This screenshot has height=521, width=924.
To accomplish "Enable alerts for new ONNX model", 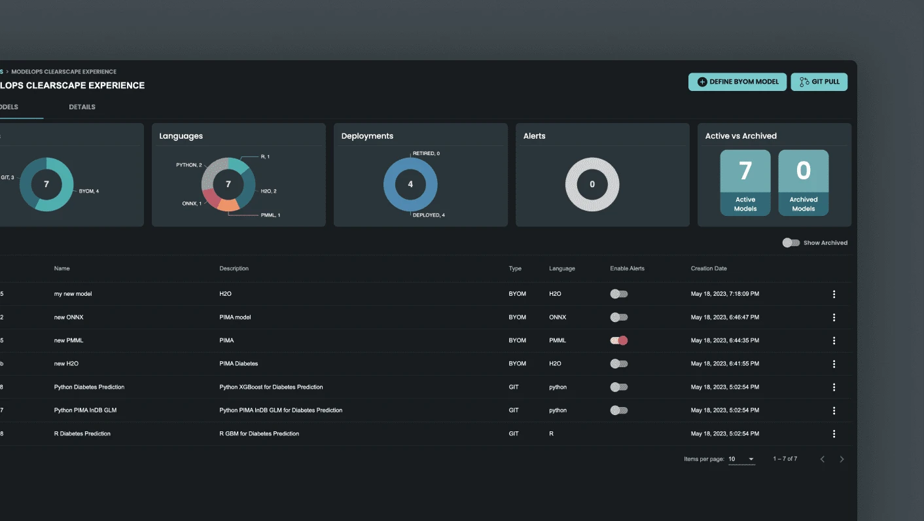I will click(x=619, y=317).
